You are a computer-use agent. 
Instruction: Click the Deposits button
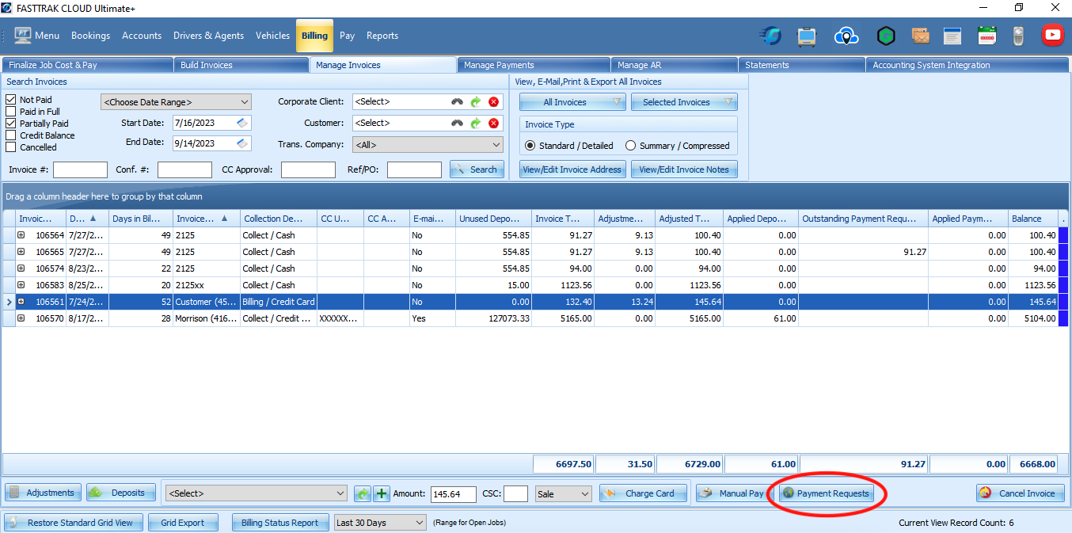point(121,493)
